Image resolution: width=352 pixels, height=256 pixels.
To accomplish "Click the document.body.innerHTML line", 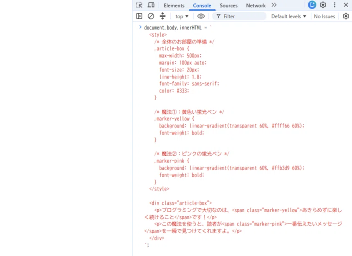I will [x=178, y=28].
